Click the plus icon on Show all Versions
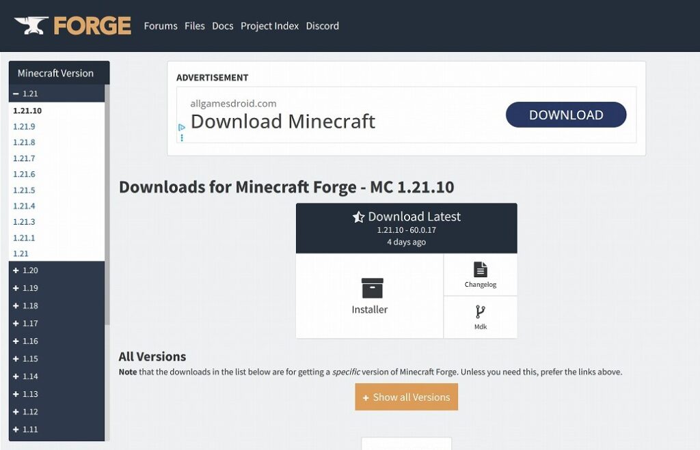The image size is (700, 450). [366, 397]
